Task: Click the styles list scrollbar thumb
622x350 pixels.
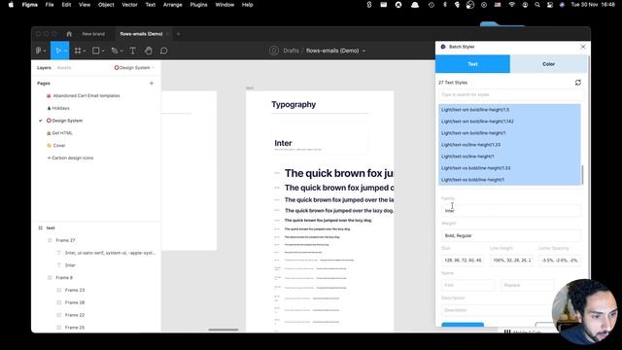Action: click(582, 175)
